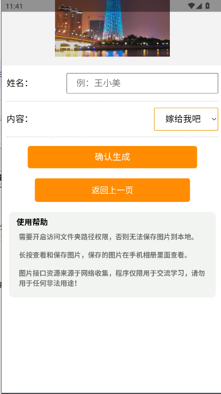Open the 嫁给我吧 content dropdown

point(186,119)
